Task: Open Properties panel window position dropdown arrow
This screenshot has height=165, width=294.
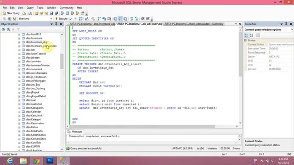Action: [x=282, y=24]
